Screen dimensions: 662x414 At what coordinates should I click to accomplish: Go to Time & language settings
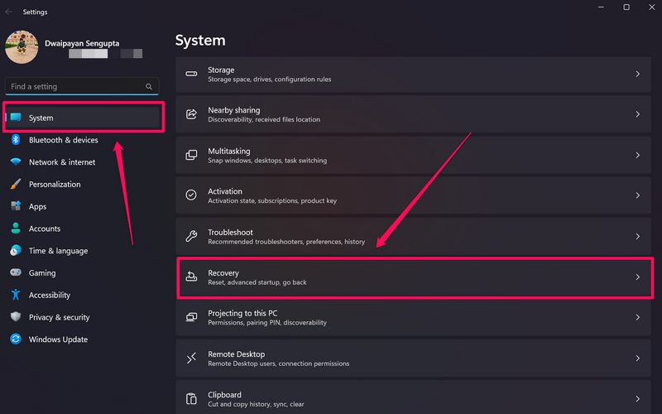(x=58, y=251)
